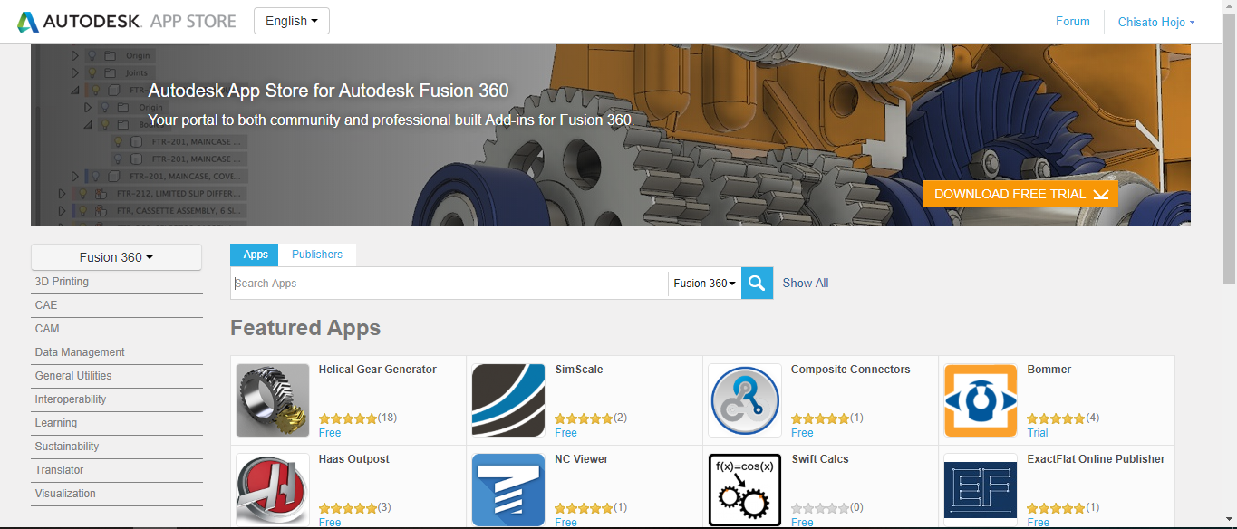Screen dimensions: 1237x529
Task: Click Free price under Composite Connectors
Action: tap(802, 433)
